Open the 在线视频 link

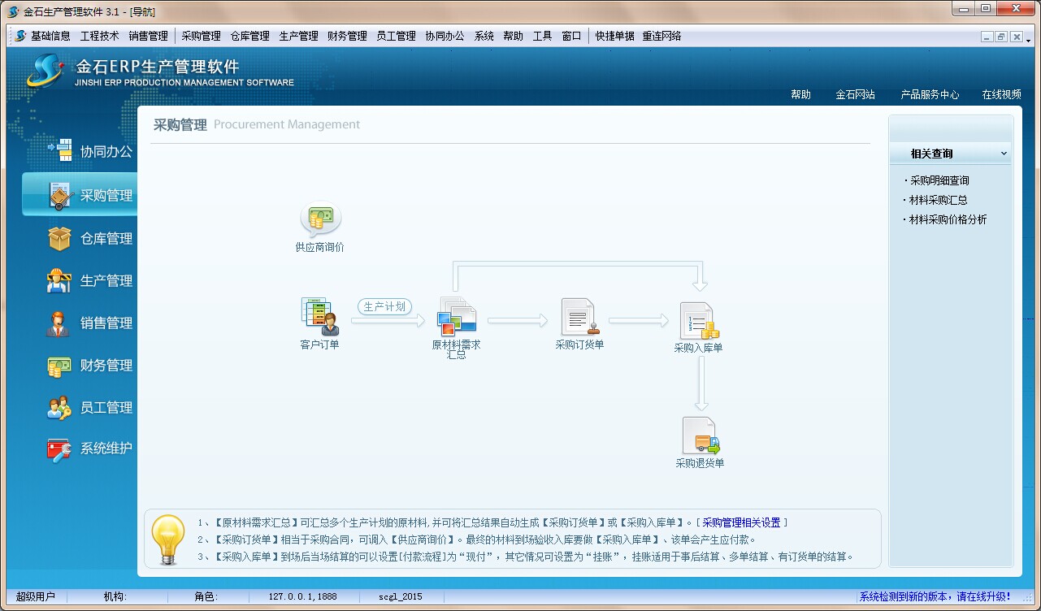point(1001,94)
